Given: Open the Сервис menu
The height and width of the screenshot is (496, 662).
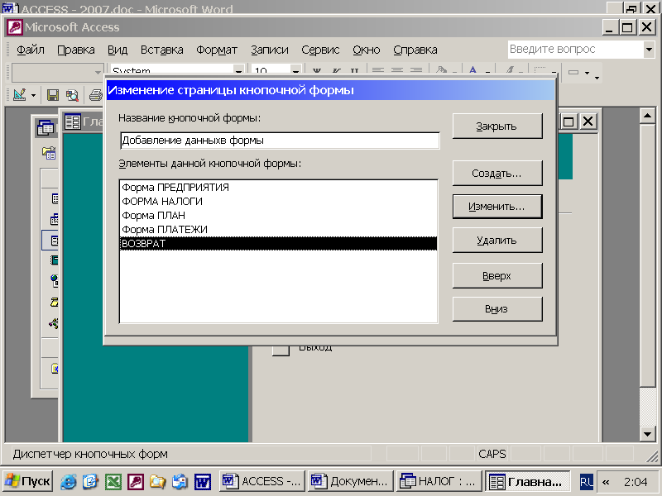Looking at the screenshot, I should 320,50.
